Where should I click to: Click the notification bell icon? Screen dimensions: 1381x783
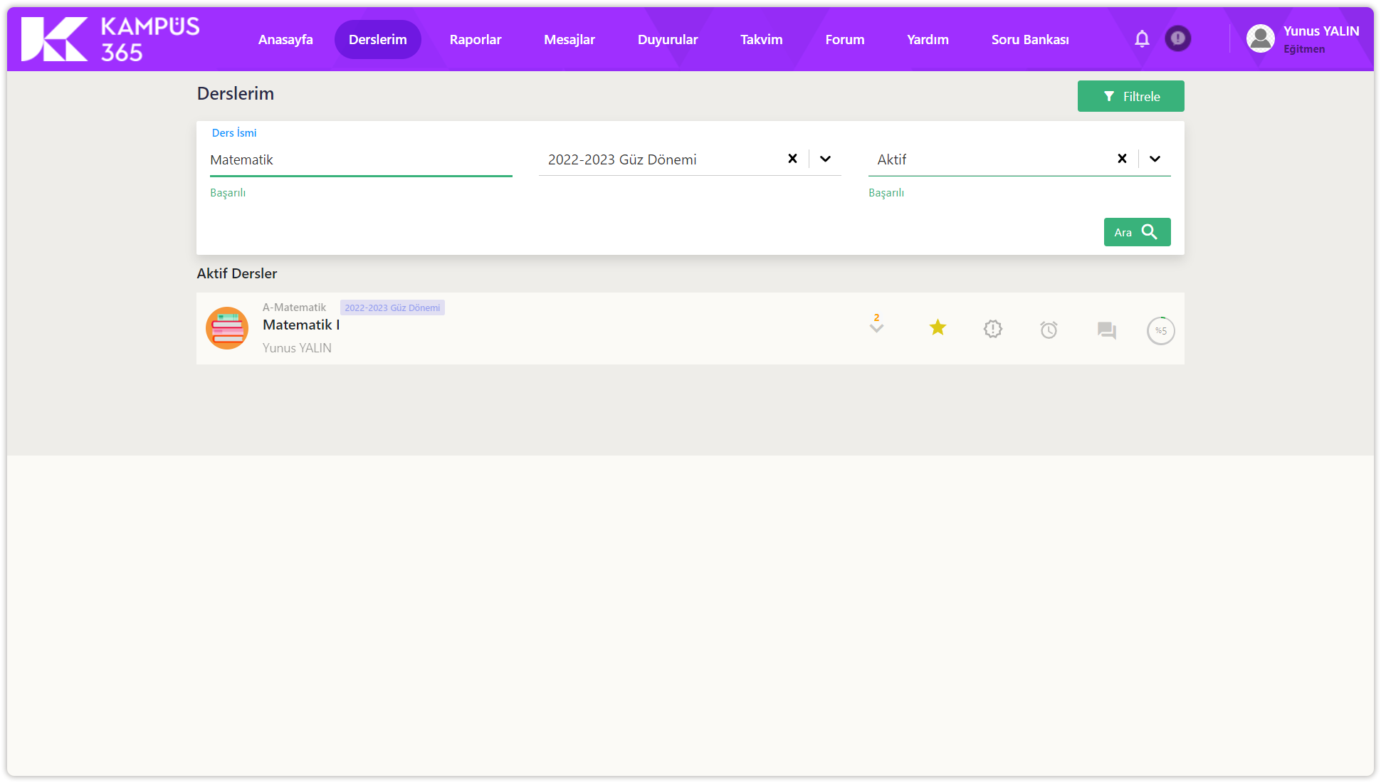[1142, 39]
